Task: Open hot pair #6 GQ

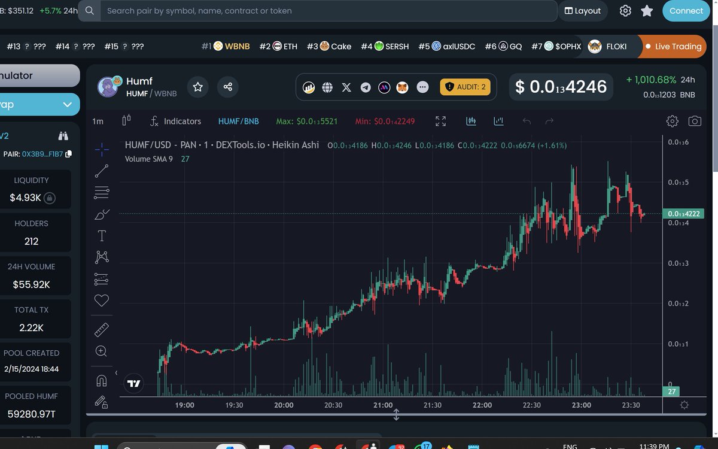Action: pos(503,46)
